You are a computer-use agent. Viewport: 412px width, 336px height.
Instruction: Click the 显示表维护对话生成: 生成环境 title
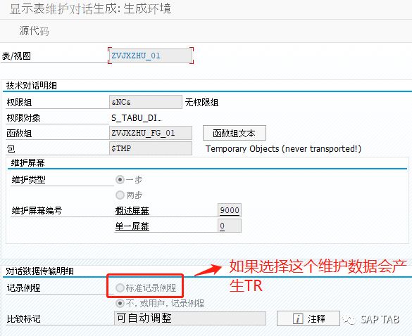point(90,8)
